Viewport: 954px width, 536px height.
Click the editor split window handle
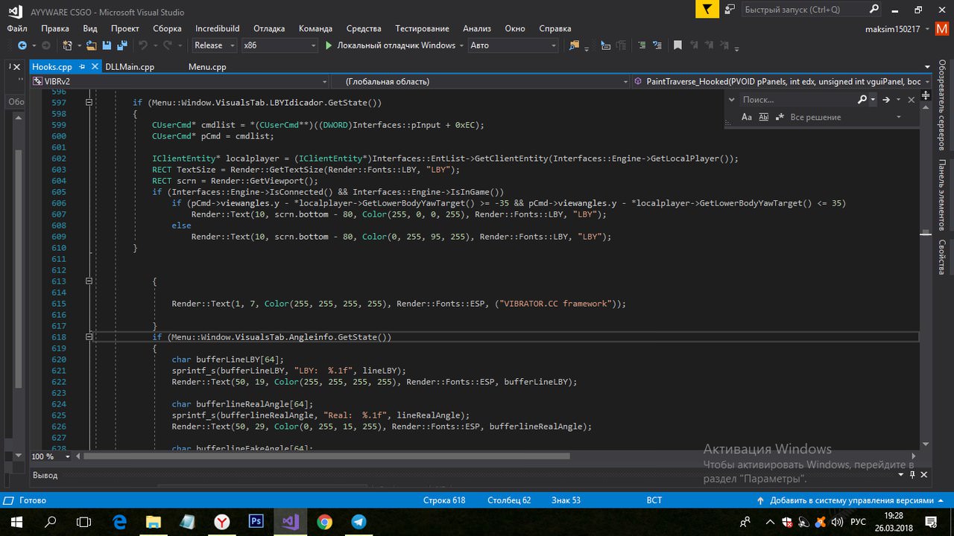926,95
